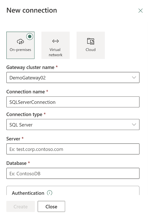Click the Gateway cluster name label

coord(30,67)
